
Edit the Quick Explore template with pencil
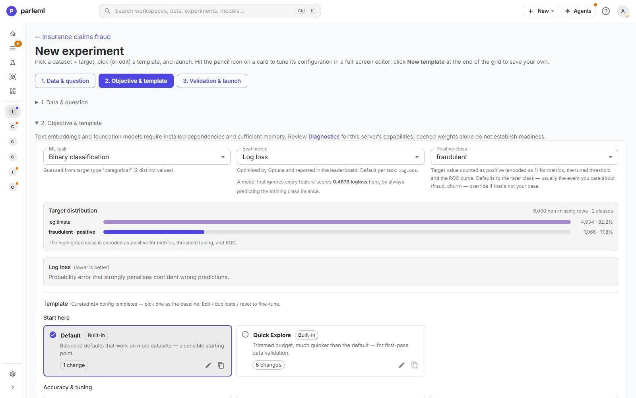coord(401,365)
